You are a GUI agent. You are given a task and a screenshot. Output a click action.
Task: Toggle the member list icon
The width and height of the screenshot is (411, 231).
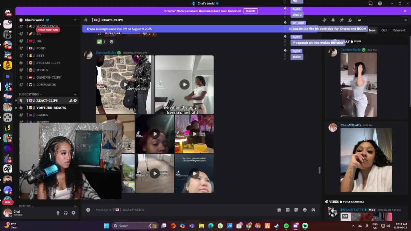pyautogui.click(x=350, y=20)
